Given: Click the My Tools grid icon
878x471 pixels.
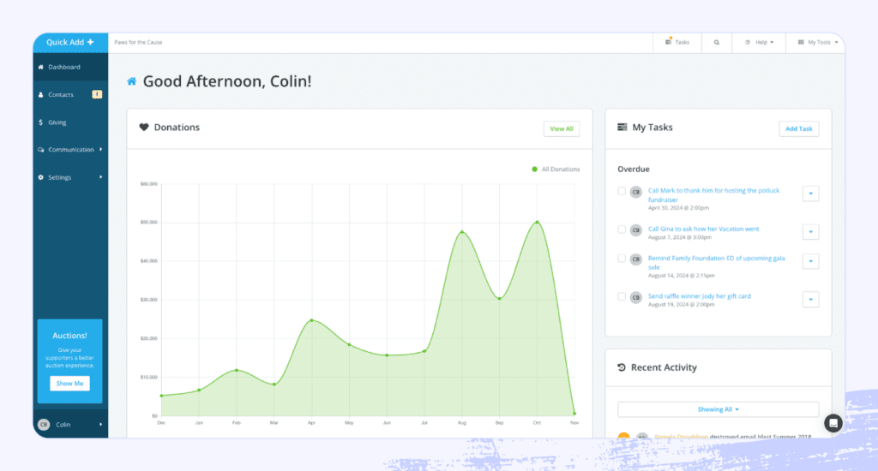Looking at the screenshot, I should tap(801, 43).
